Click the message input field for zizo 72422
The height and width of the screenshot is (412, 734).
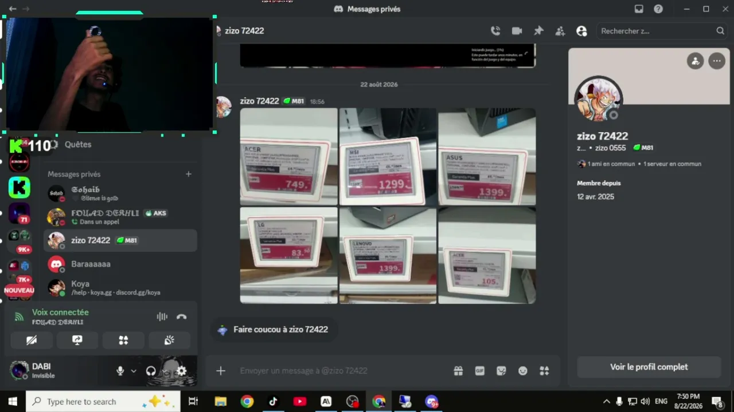click(x=341, y=371)
